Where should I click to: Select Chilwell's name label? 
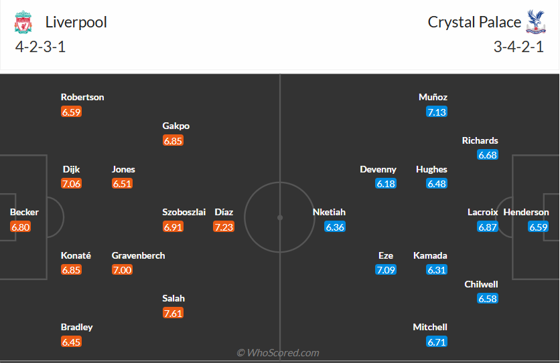[x=481, y=284]
